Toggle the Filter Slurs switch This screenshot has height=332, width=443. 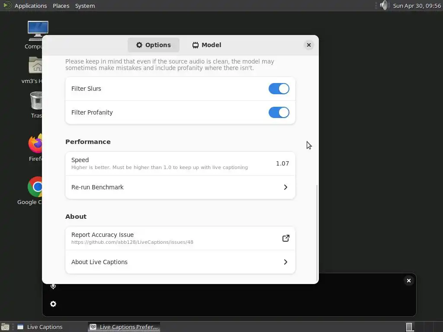279,89
